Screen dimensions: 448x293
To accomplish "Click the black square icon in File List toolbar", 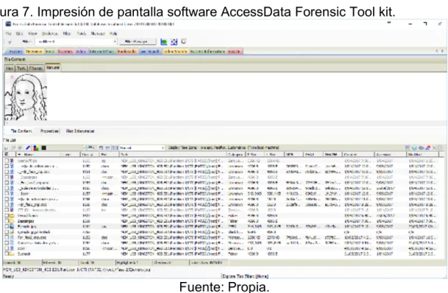I will tap(43, 148).
